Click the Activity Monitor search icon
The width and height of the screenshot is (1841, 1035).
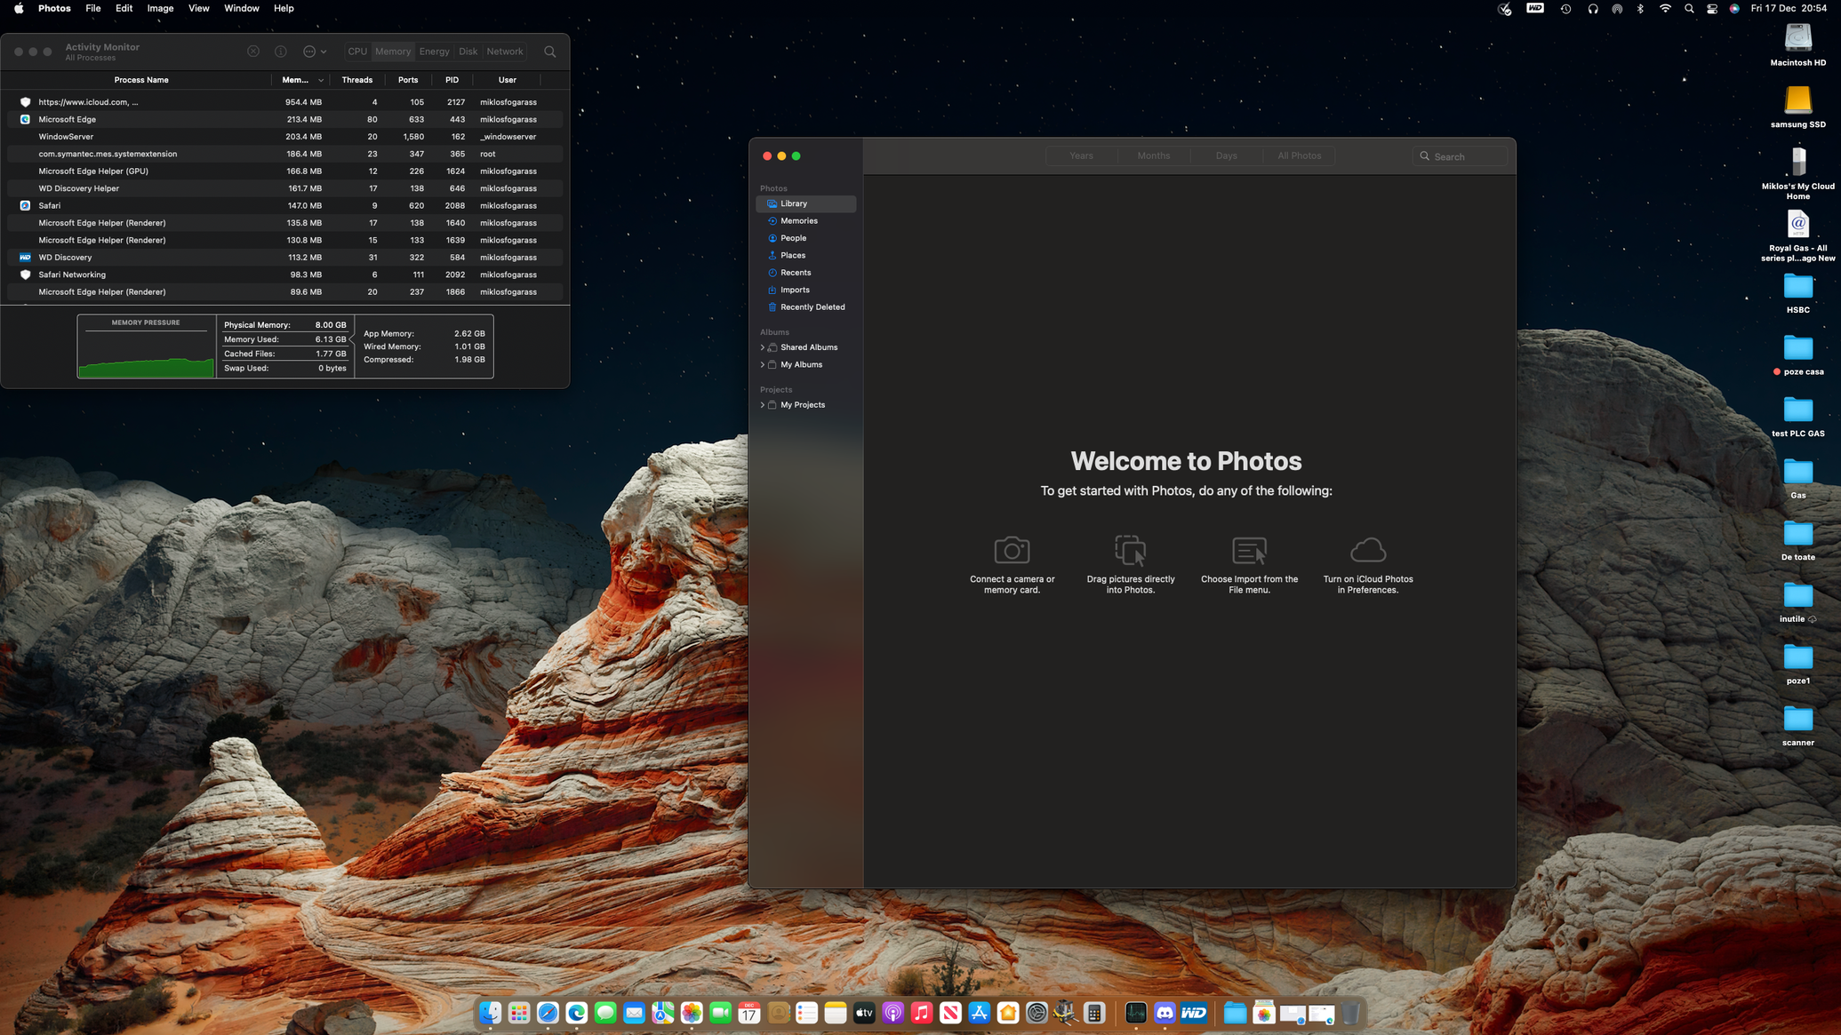549,52
